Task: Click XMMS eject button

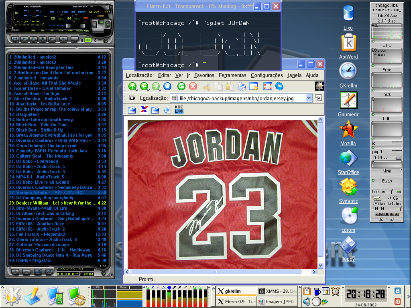Action: 63,39
